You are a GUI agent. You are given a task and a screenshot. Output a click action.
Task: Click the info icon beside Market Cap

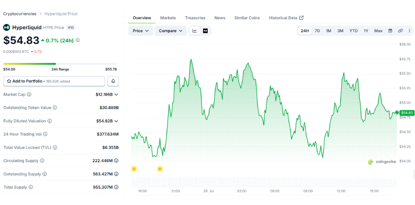coord(29,95)
